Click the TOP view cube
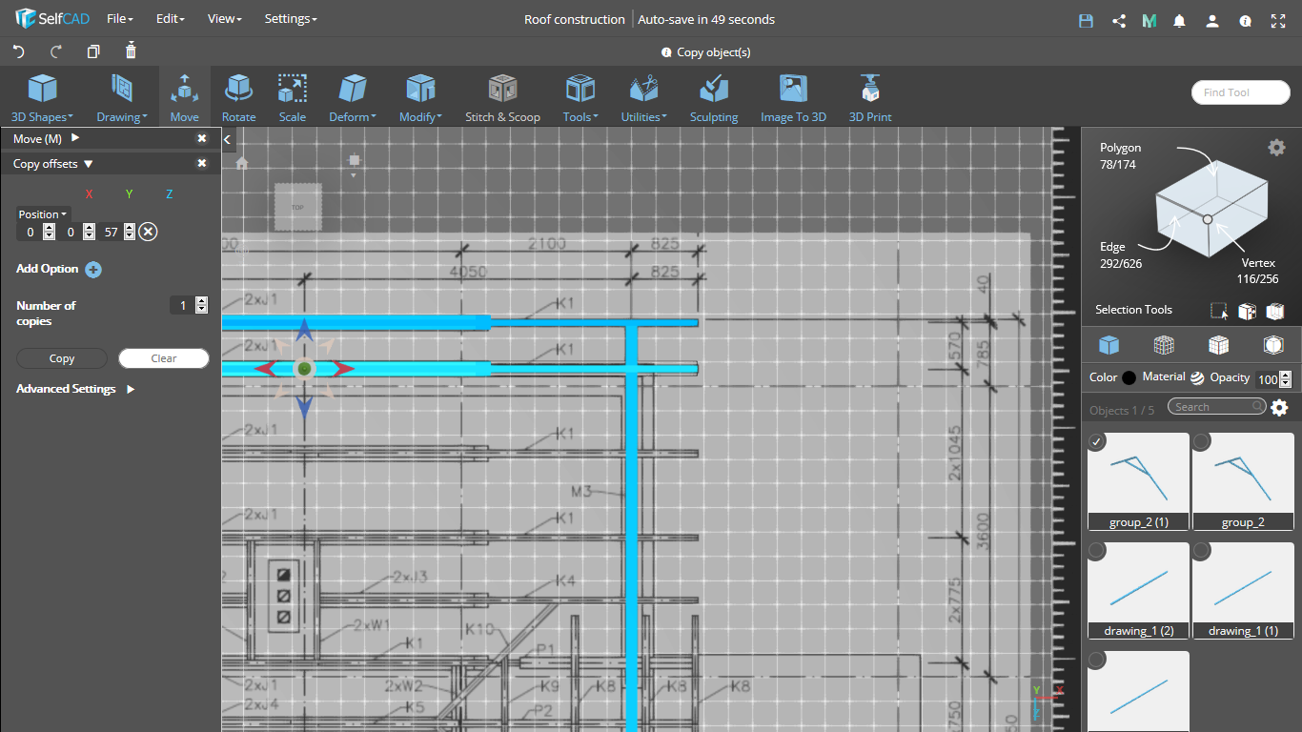The height and width of the screenshot is (732, 1302). point(297,207)
